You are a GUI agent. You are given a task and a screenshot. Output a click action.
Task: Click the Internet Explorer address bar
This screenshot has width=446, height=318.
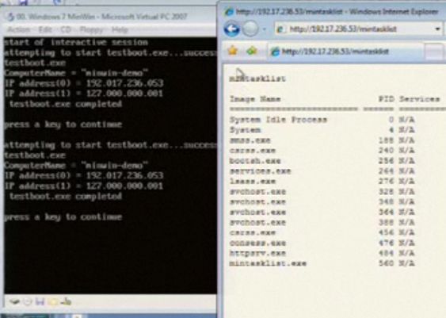[x=354, y=29]
